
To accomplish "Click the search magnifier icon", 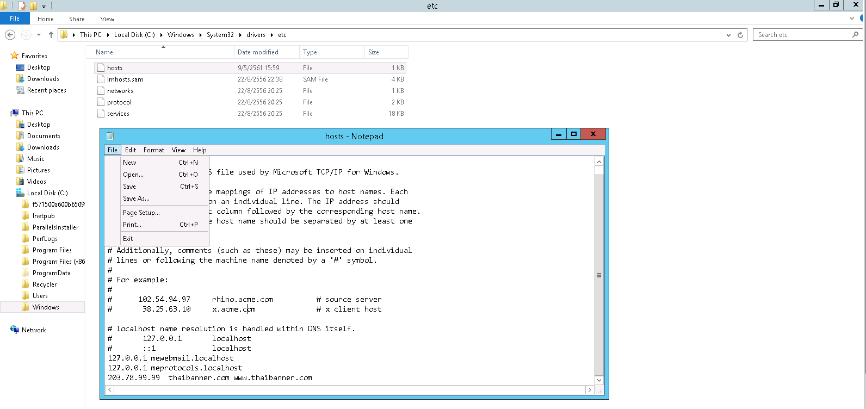I will (855, 35).
